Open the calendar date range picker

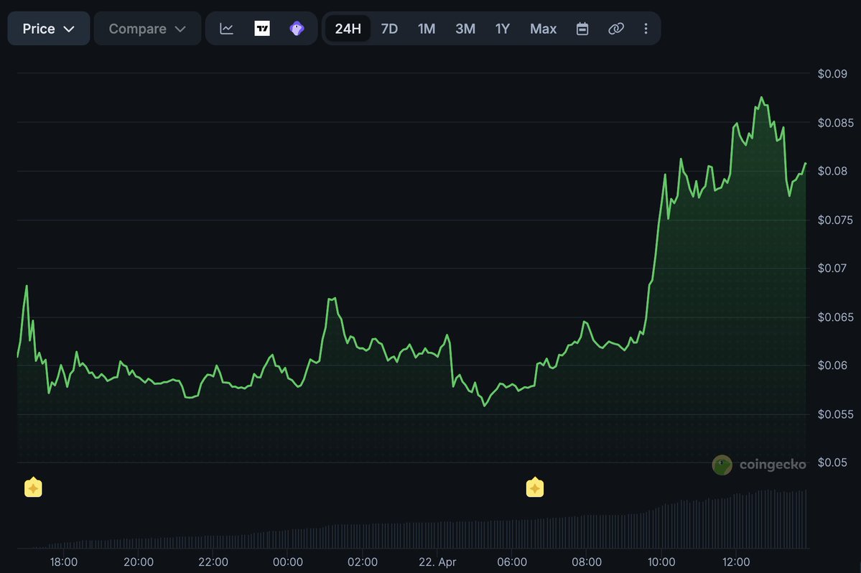(582, 29)
